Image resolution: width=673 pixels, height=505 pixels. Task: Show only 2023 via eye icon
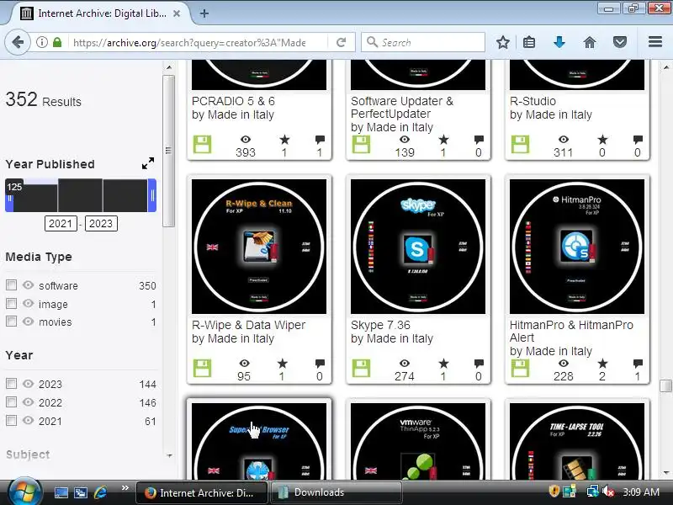point(28,384)
